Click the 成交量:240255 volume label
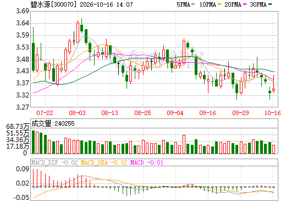 53,123
